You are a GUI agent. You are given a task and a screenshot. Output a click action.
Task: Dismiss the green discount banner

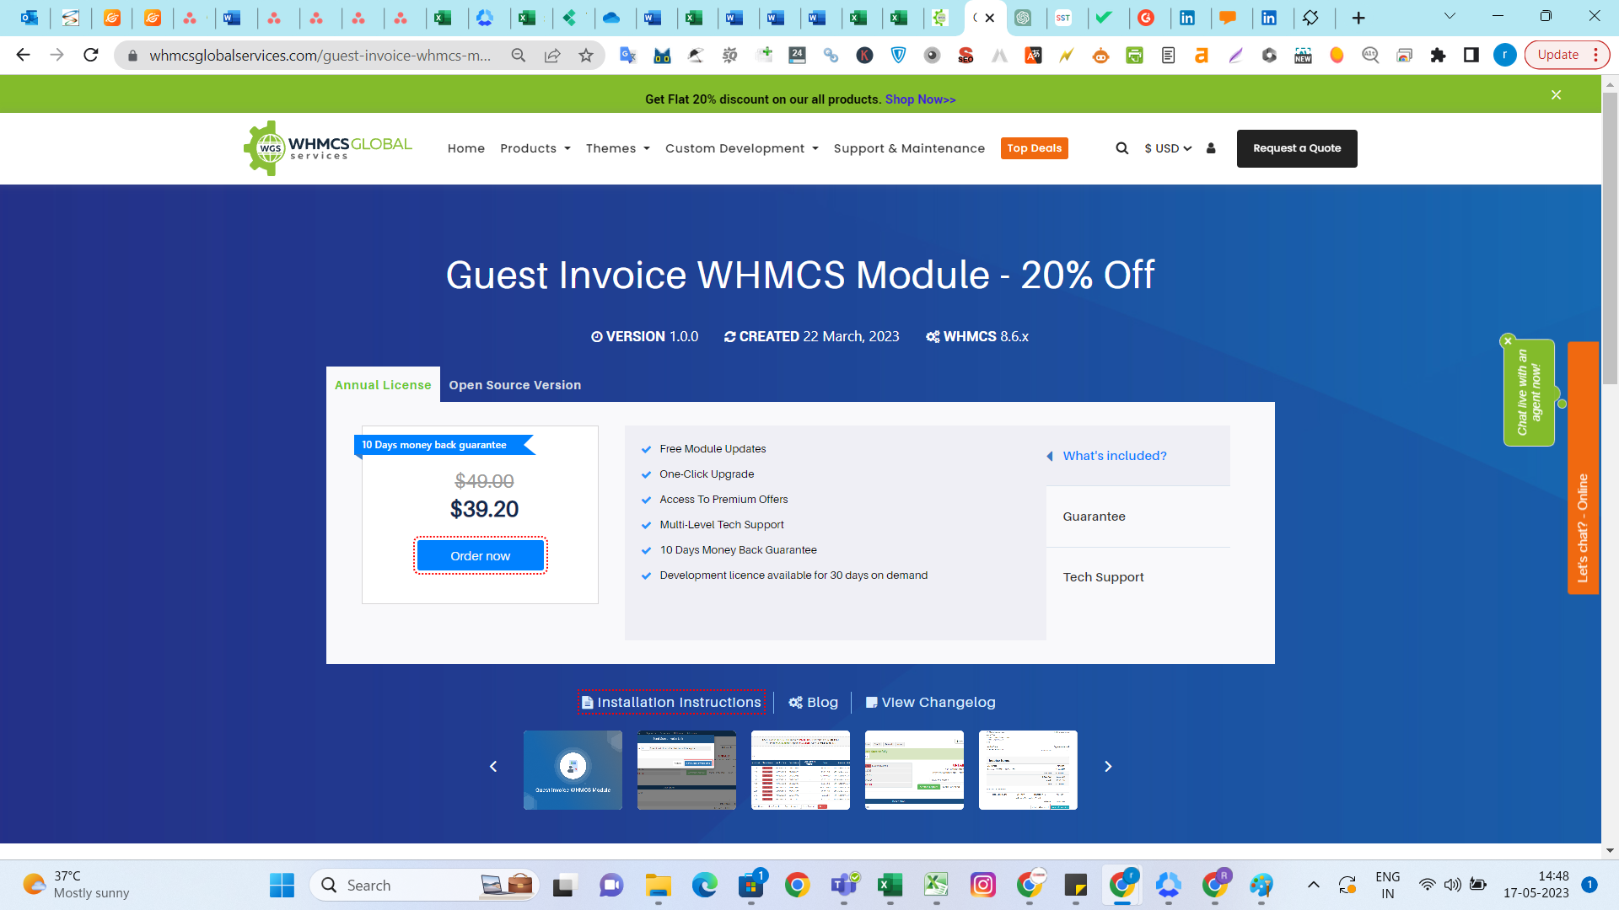(x=1556, y=95)
